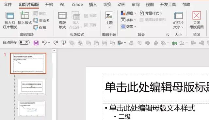Open the 主题 themes dropdown
Screen dimensions: 209x120
point(109,20)
